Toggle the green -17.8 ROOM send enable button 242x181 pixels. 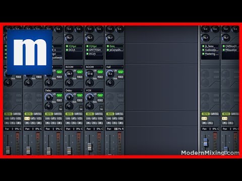(x=100, y=72)
